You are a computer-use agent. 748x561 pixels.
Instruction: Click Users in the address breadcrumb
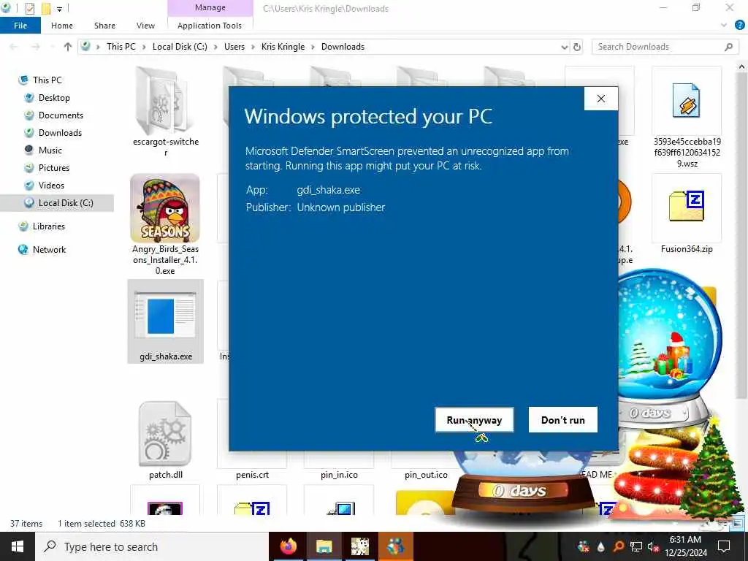[234, 47]
